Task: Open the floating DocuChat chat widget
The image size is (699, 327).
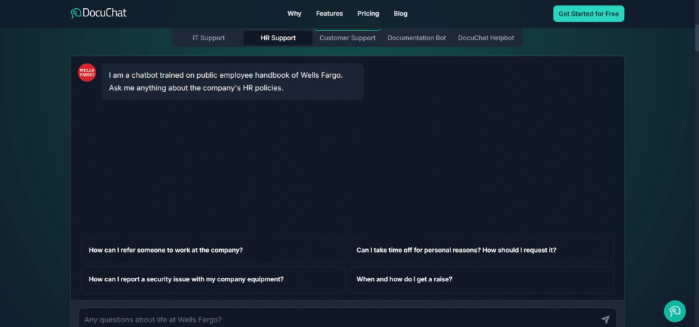Action: [674, 311]
